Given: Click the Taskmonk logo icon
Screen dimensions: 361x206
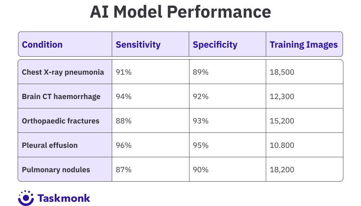Looking at the screenshot, I should 26,198.
